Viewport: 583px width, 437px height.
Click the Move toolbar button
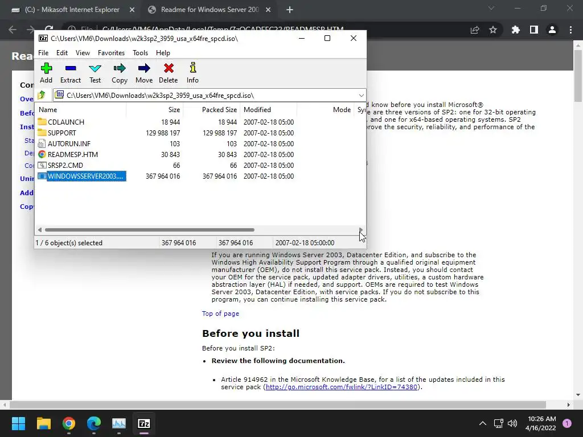[144, 73]
